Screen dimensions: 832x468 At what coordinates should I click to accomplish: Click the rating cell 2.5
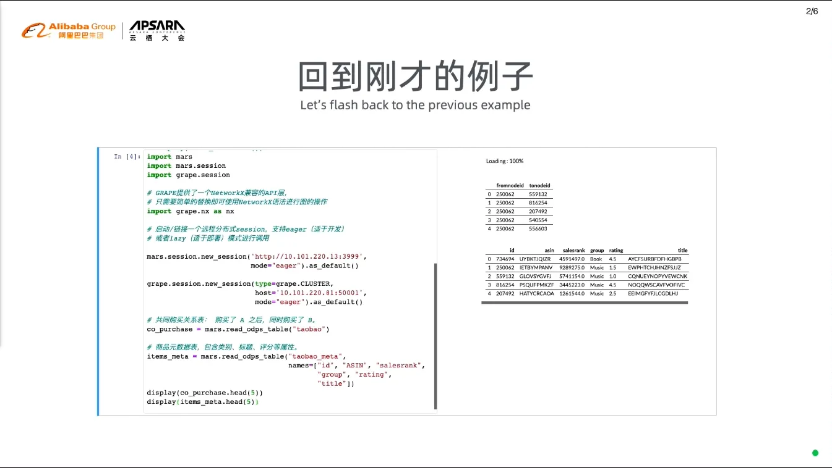(612, 293)
